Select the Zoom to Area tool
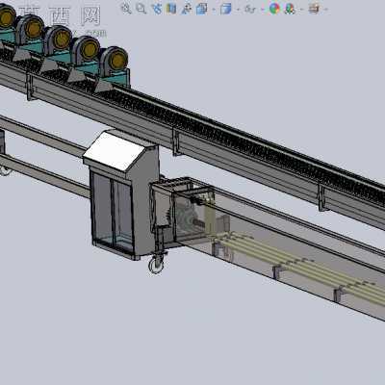The width and height of the screenshot is (385, 385). coord(141,9)
